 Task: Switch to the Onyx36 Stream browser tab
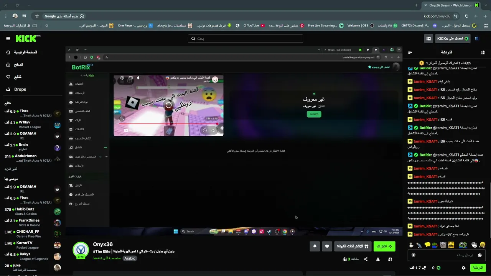coord(451,5)
